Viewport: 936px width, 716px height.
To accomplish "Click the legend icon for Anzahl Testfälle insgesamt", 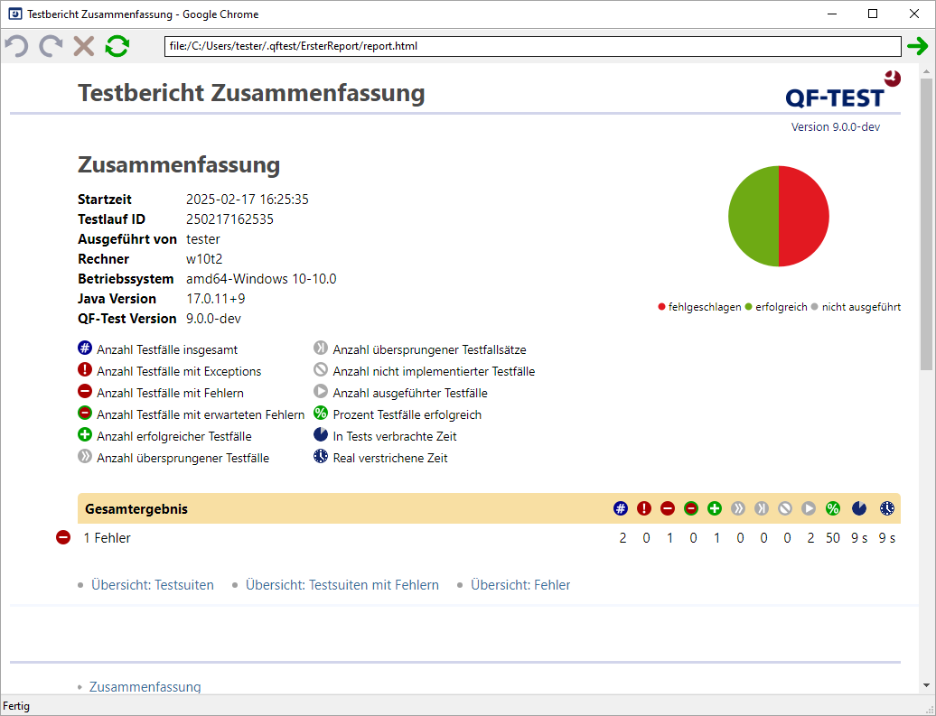I will click(85, 348).
